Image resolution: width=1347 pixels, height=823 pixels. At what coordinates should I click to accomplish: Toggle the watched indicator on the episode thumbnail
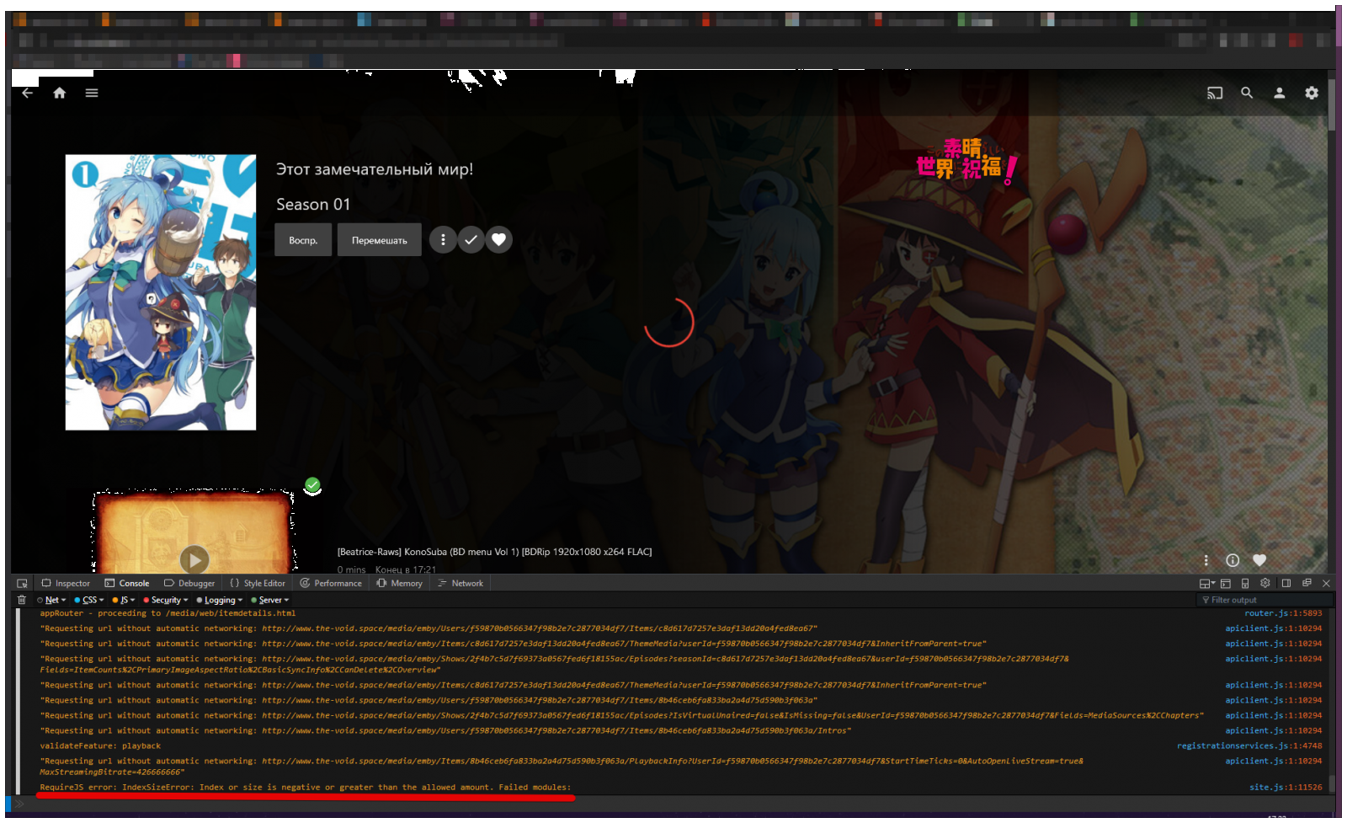312,484
